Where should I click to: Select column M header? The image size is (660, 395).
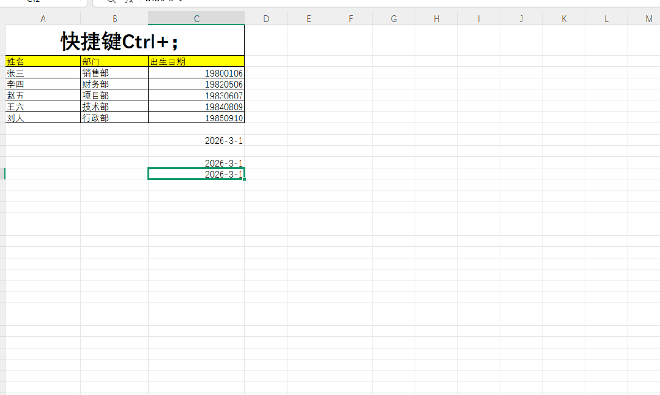pyautogui.click(x=644, y=18)
